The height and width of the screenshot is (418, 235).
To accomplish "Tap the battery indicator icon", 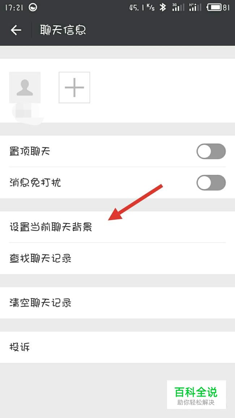I will pos(214,8).
